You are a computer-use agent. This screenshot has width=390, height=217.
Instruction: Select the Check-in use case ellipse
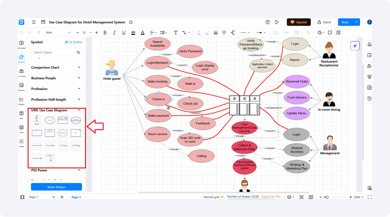click(159, 99)
